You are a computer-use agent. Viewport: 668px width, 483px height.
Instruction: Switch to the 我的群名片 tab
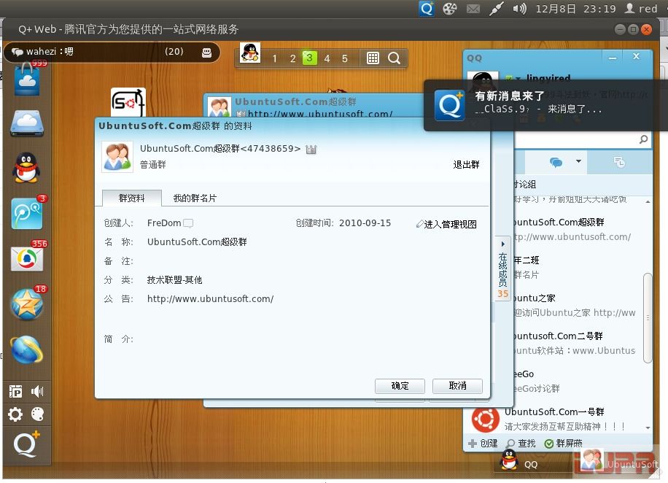(195, 198)
